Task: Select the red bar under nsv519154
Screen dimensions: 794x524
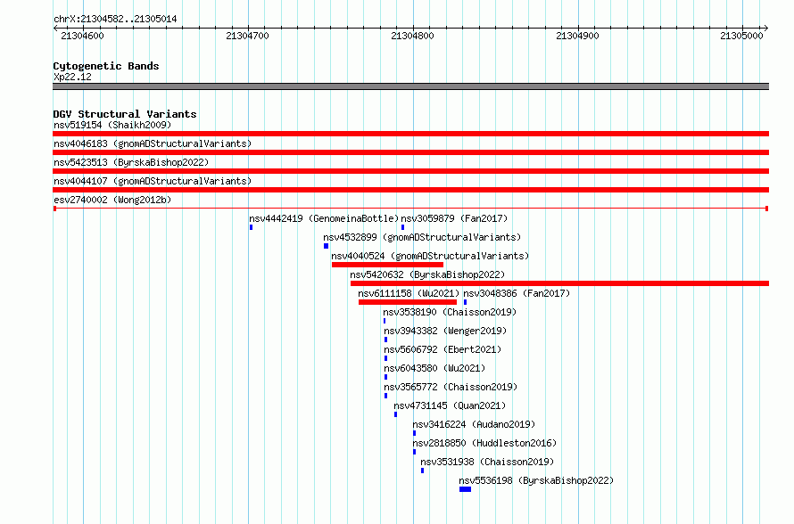Action: (410, 134)
